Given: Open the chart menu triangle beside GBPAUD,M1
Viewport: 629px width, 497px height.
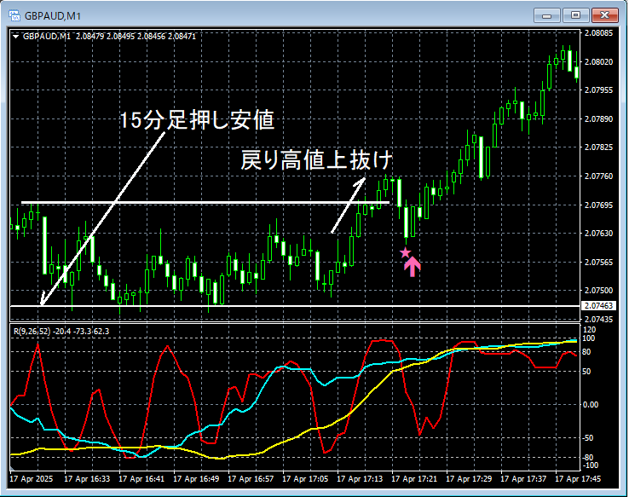Looking at the screenshot, I should pos(15,37).
